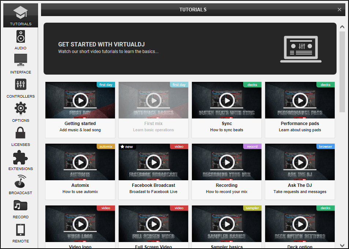Click the Get Started with VirtualDJ banner

click(x=190, y=49)
